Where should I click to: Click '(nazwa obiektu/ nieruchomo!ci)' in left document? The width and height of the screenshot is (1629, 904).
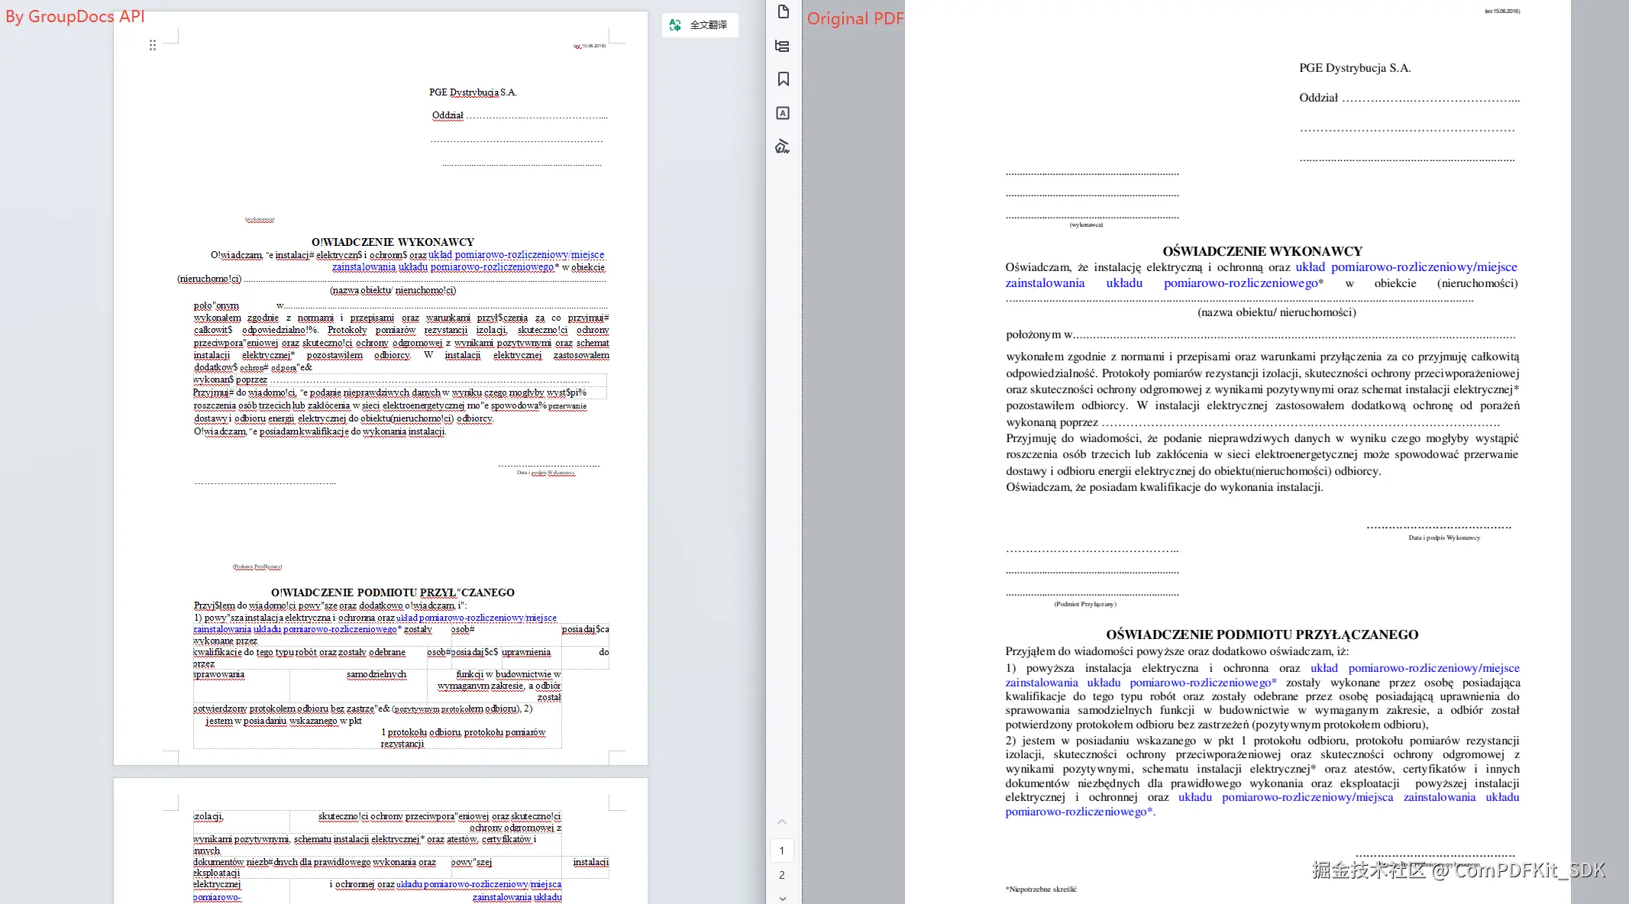(x=393, y=290)
